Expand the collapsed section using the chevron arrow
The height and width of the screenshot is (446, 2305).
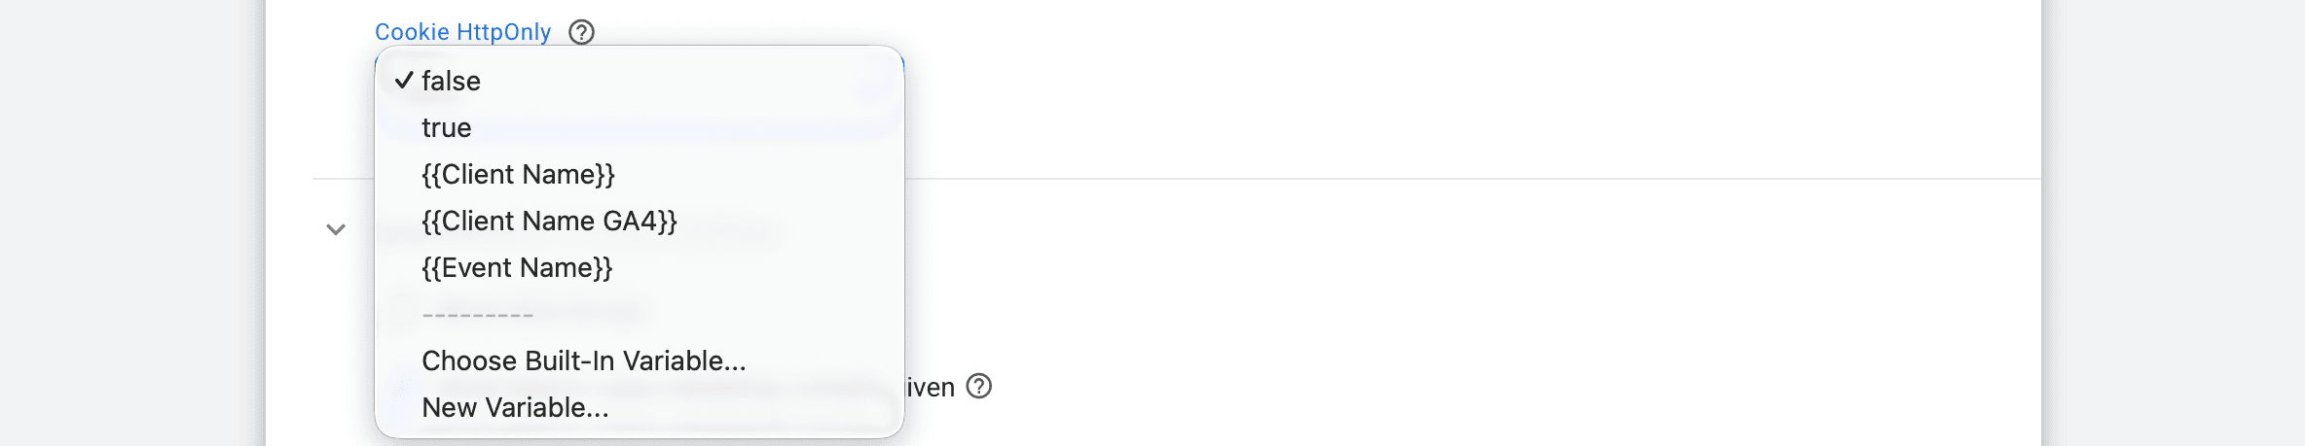(336, 230)
